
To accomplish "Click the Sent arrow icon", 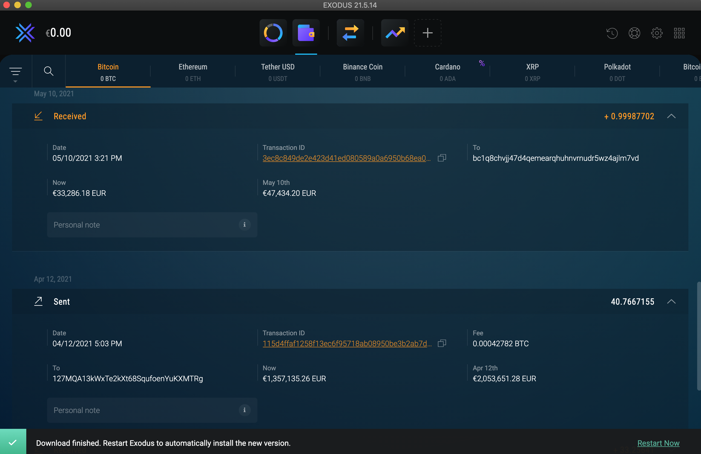I will [38, 301].
